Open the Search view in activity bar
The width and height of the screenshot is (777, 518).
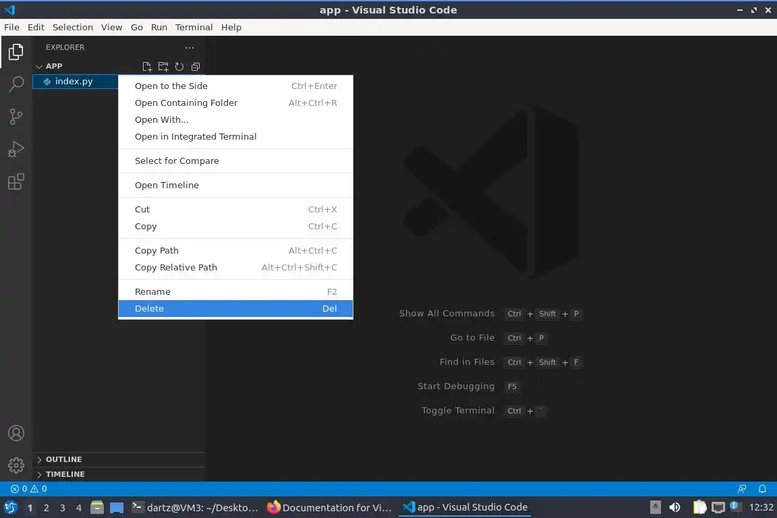pos(16,84)
